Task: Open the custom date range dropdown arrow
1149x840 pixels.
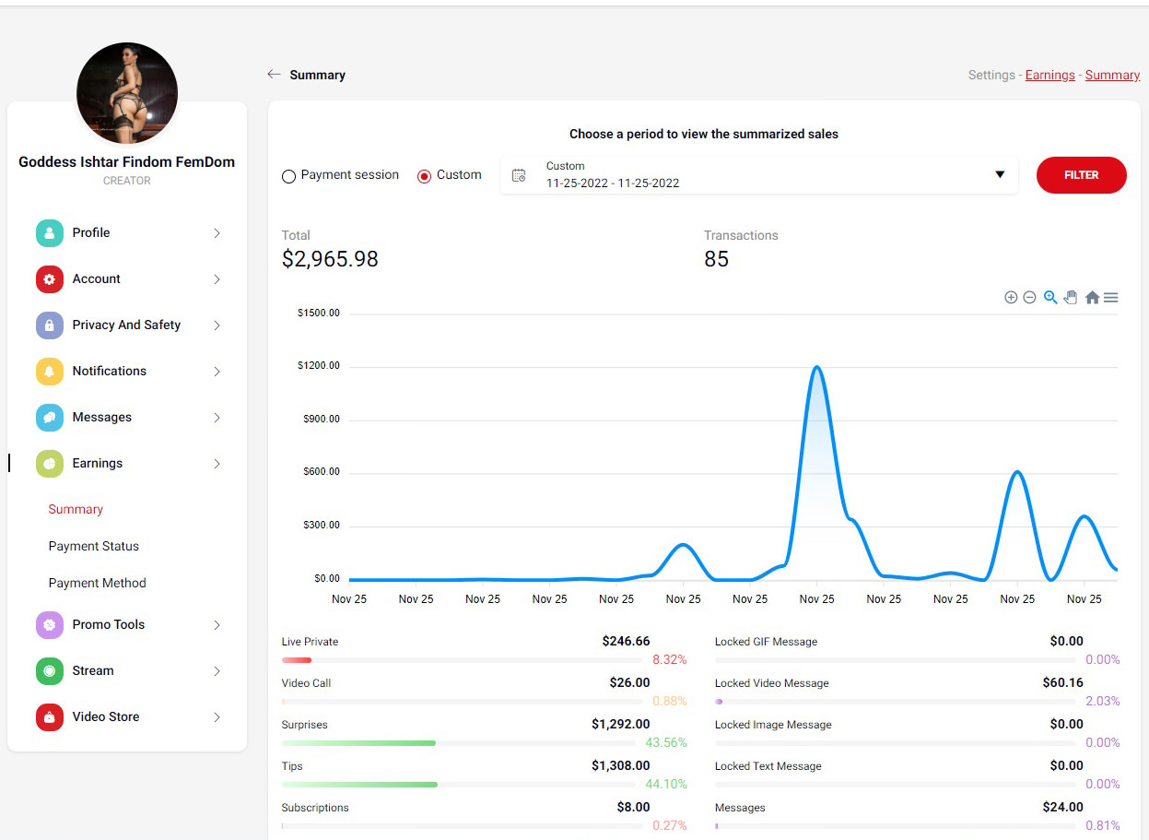Action: point(1000,175)
